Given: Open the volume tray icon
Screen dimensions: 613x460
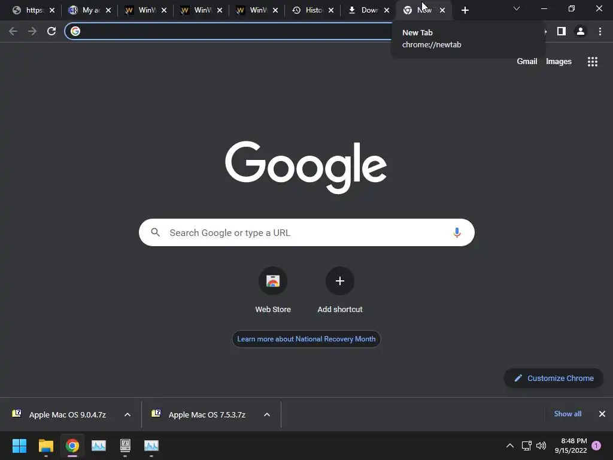Looking at the screenshot, I should point(541,446).
